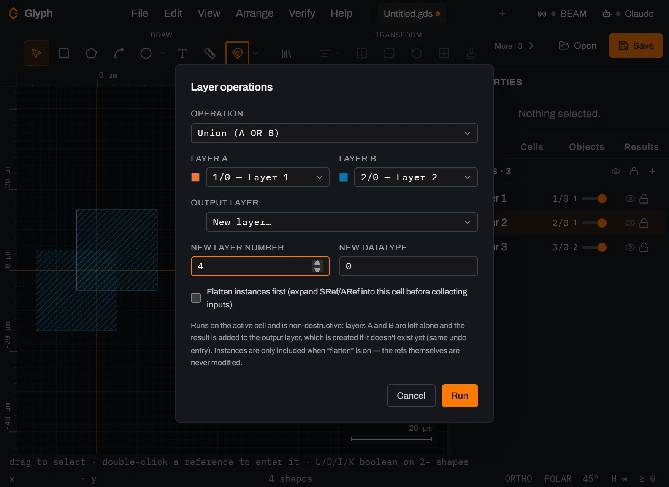This screenshot has height=487, width=669.
Task: Open the Layer A dropdown
Action: point(268,177)
